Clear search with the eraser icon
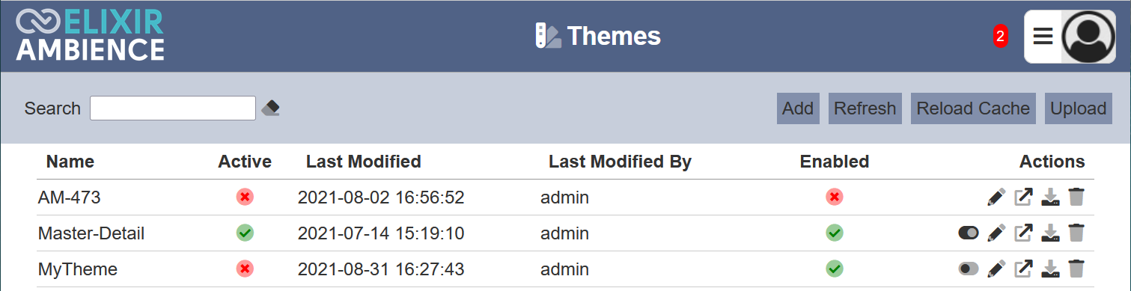 (x=270, y=108)
